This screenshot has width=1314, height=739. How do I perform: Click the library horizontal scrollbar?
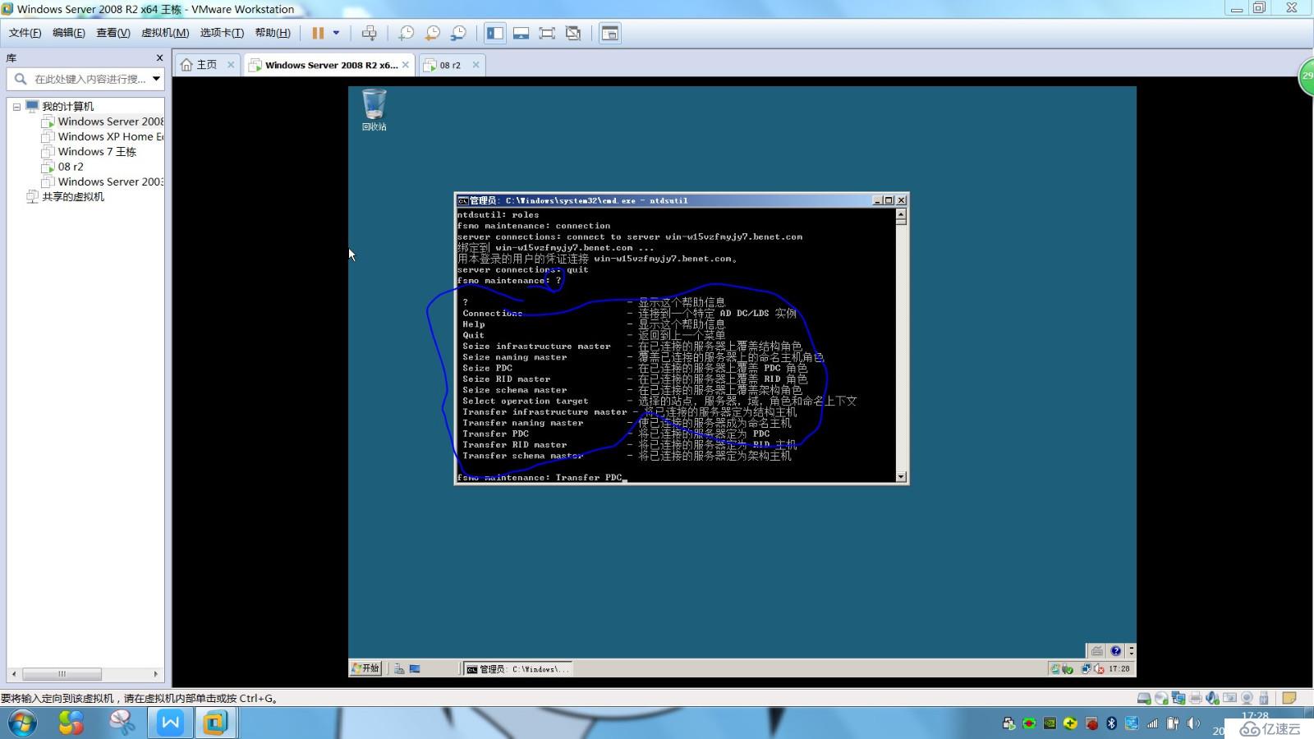(62, 674)
